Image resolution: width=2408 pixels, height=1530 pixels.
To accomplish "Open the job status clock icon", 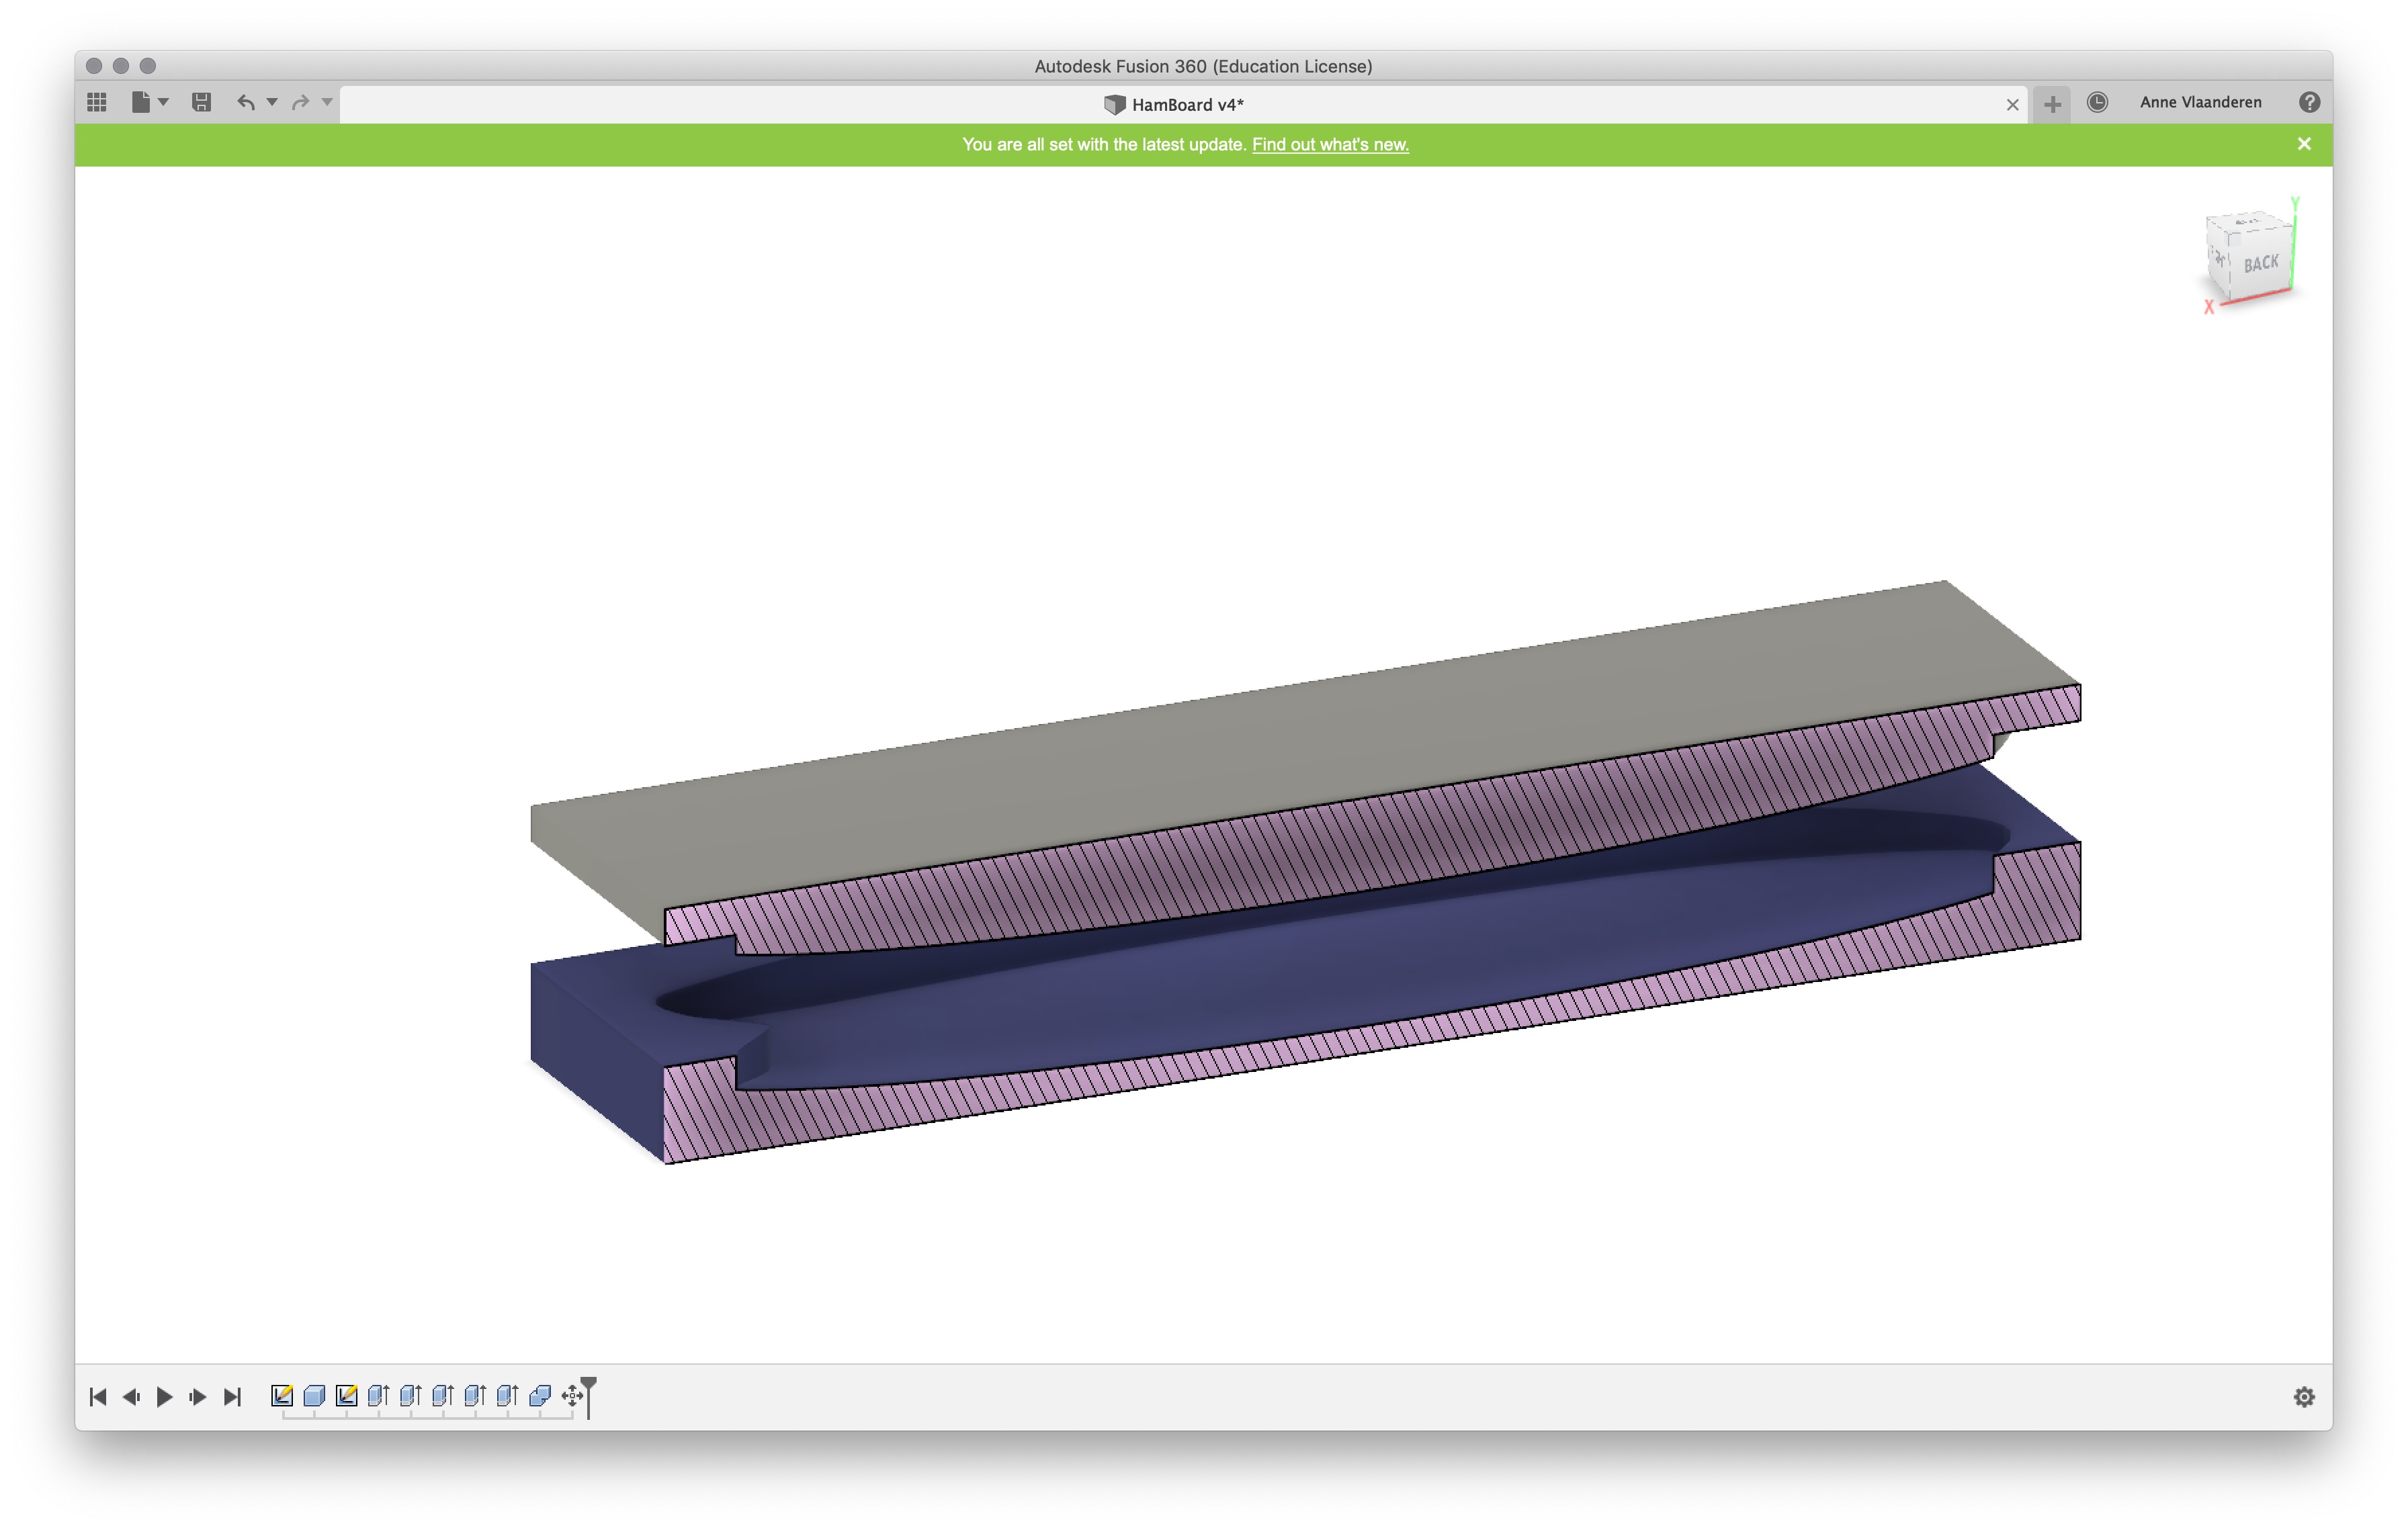I will coord(2097,102).
